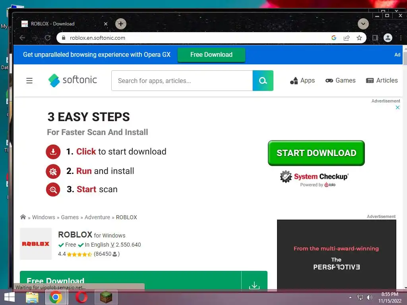This screenshot has height=305, width=407.
Task: Reload the current page
Action: point(48,38)
